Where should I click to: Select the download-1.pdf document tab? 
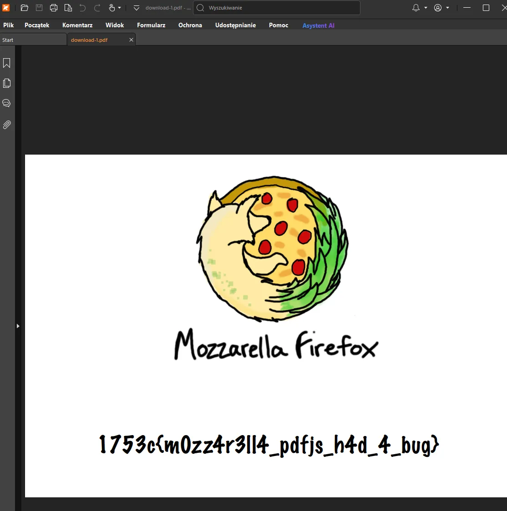101,40
